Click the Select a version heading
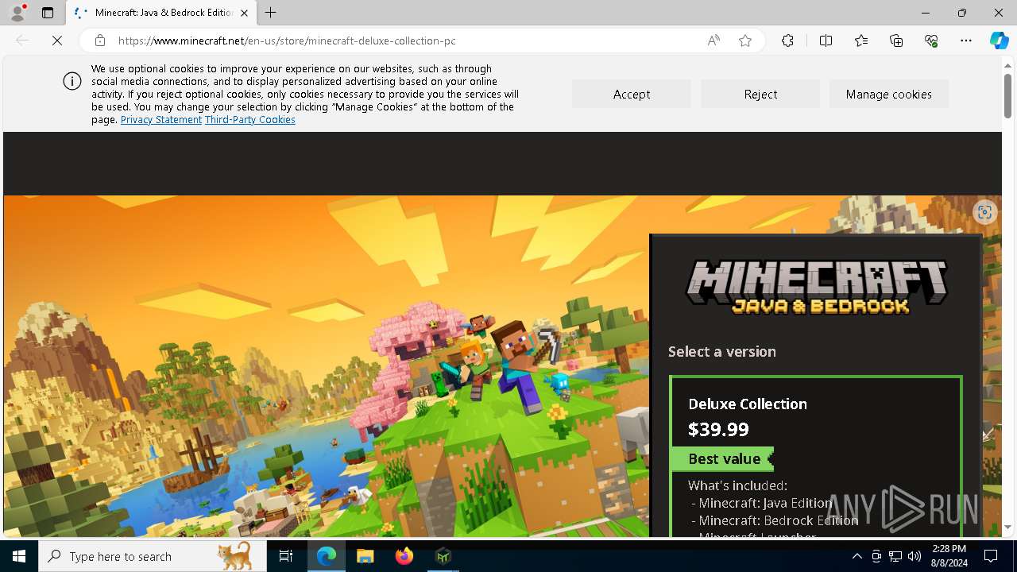This screenshot has width=1017, height=572. coord(722,351)
